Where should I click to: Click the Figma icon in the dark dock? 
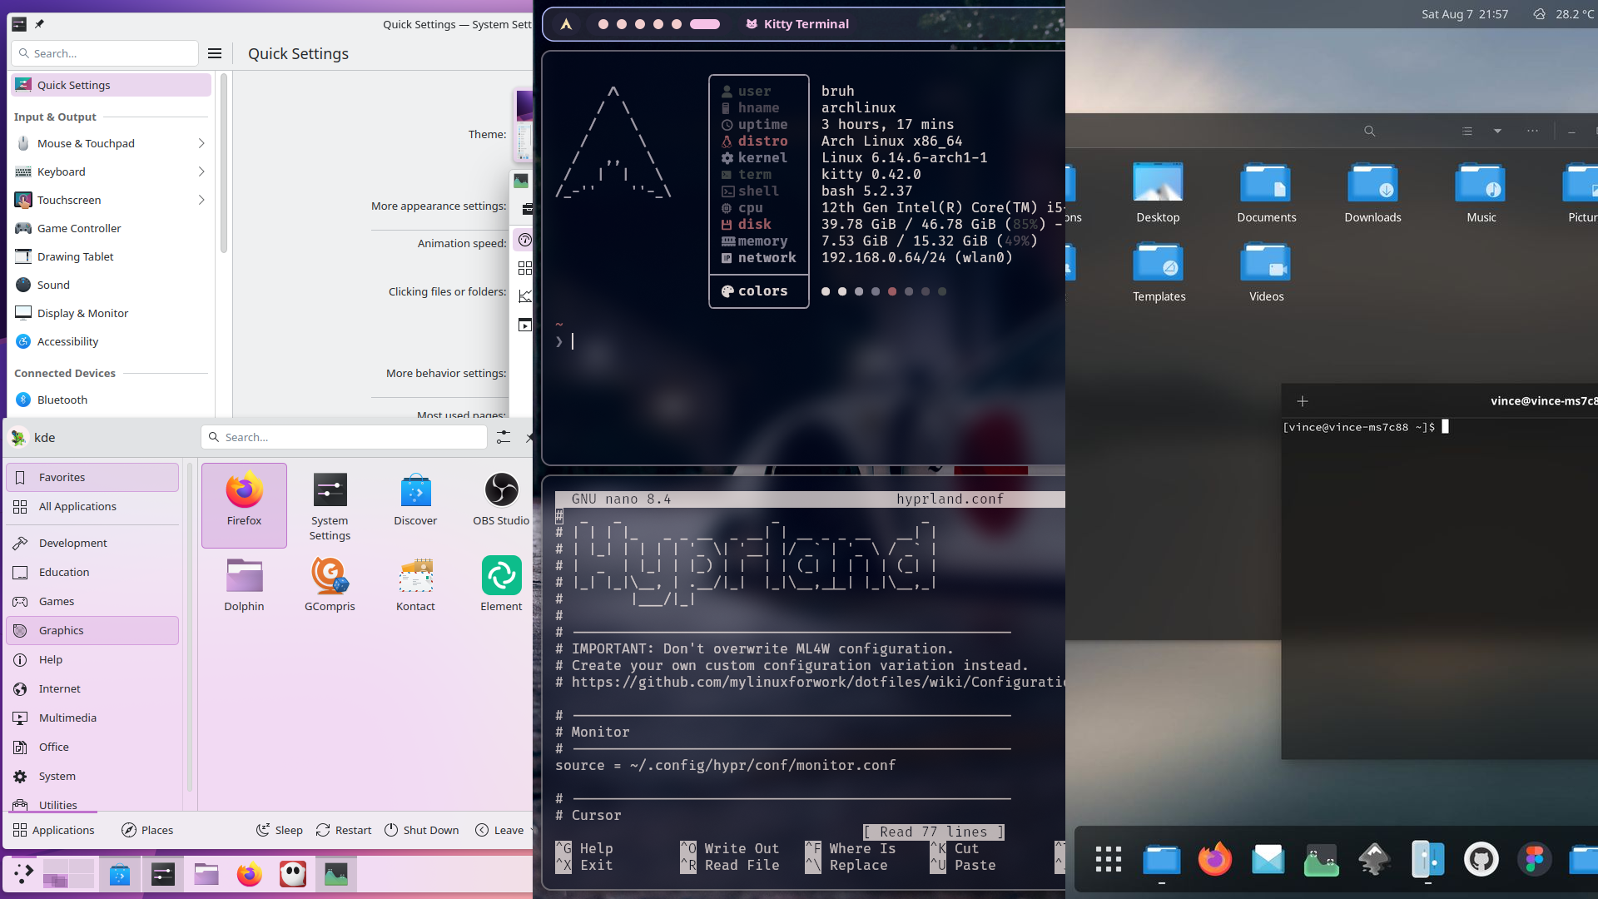1535,859
